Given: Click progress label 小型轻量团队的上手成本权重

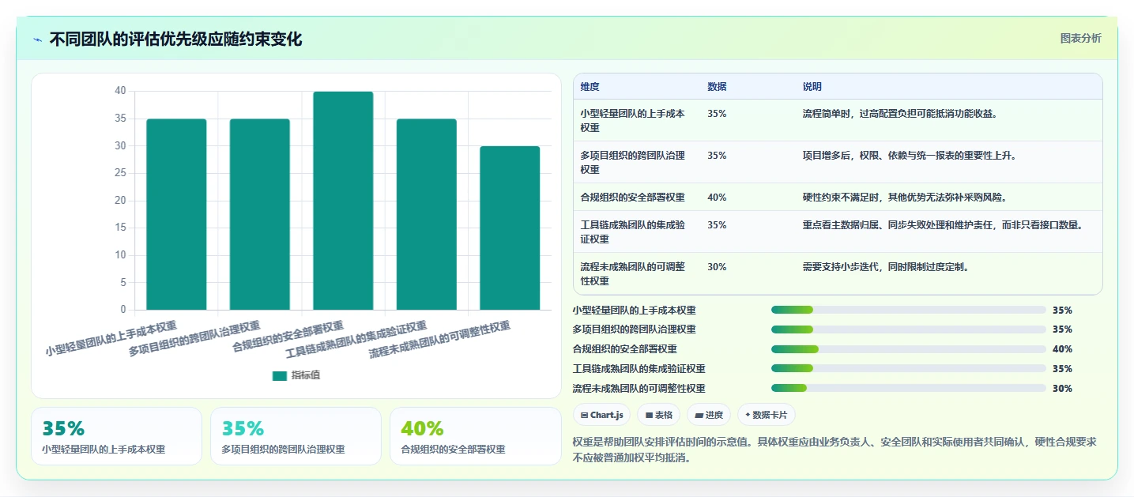Looking at the screenshot, I should (x=635, y=310).
